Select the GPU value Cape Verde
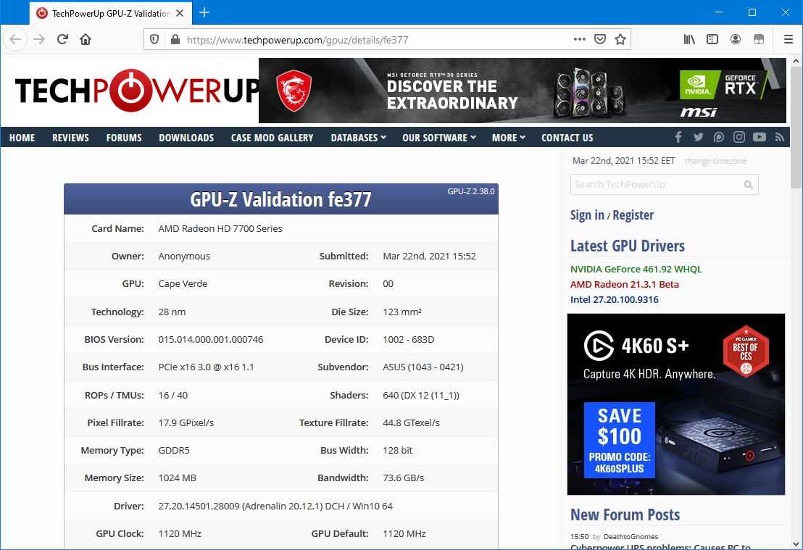Viewport: 803px width, 550px height. tap(183, 284)
